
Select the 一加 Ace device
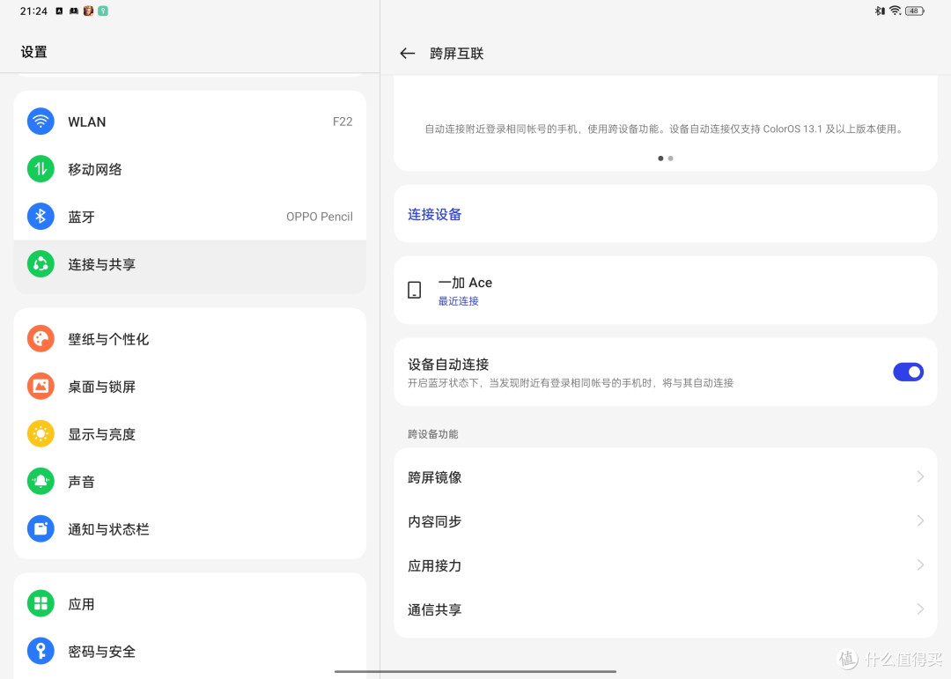(x=666, y=290)
